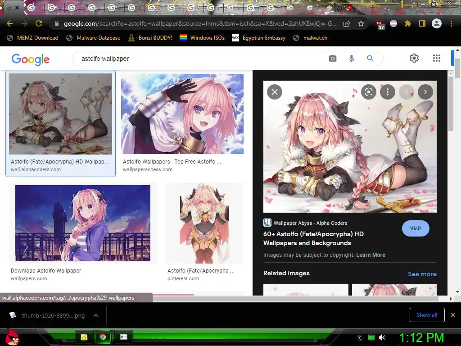Viewport: 461px width, 346px height.
Task: Open the extension showing badge 17
Action: click(x=380, y=24)
